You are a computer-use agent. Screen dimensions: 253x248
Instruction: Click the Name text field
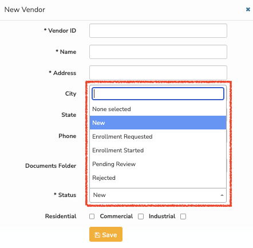(158, 52)
